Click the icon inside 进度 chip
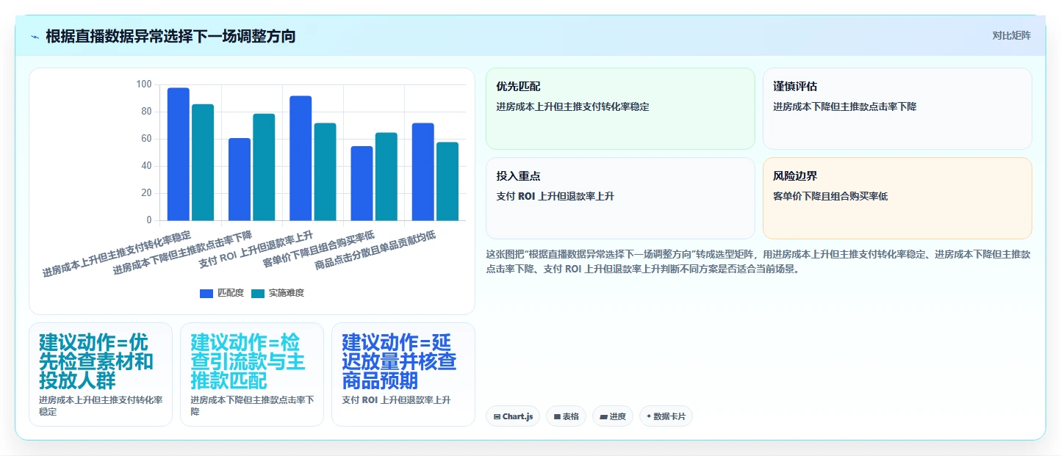1061x456 pixels. 603,416
